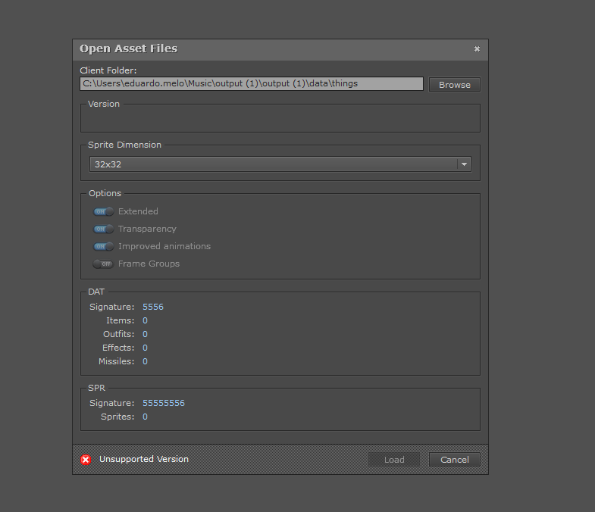Click the Client Folder path field

tap(252, 84)
